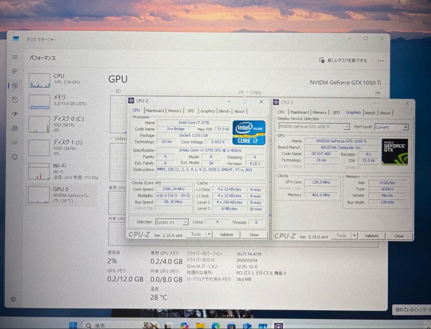
Task: Select the Performance icon in Task Manager sidebar
Action: tap(15, 85)
